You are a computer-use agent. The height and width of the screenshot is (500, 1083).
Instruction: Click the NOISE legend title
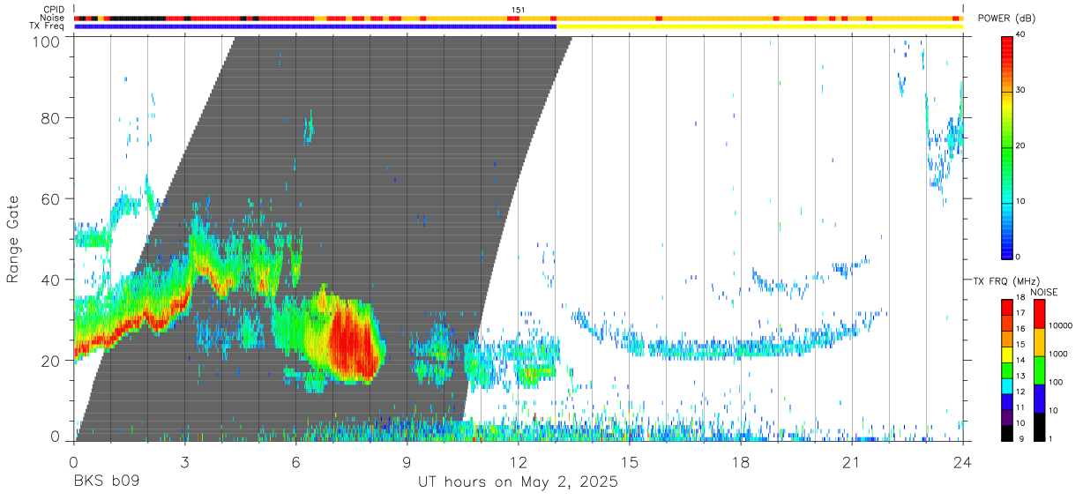click(x=1044, y=292)
